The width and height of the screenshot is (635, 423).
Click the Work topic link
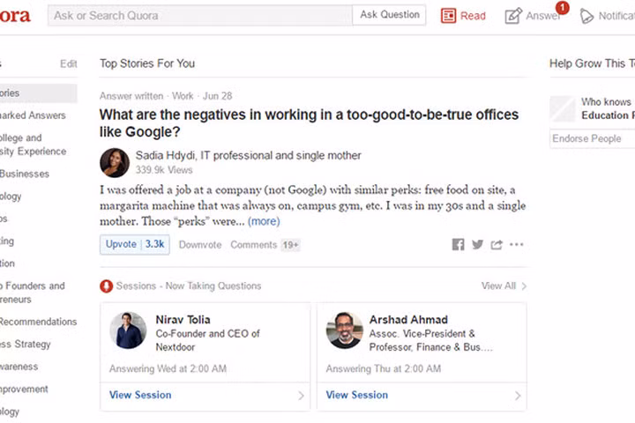point(183,96)
